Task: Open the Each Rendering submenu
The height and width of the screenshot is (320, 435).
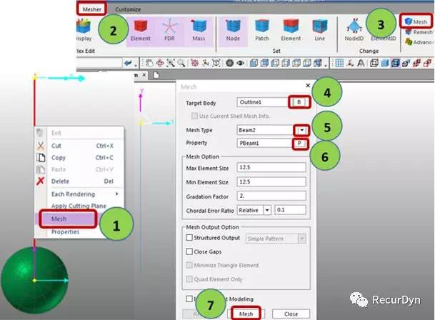Action: coord(79,194)
